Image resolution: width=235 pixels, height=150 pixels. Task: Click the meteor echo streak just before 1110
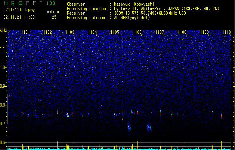click(221, 115)
